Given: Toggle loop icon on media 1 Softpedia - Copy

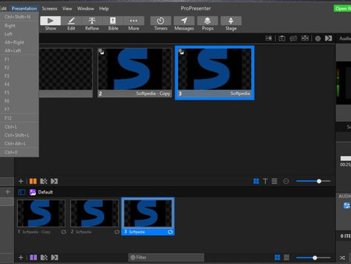Looking at the screenshot, I should click(x=64, y=232).
